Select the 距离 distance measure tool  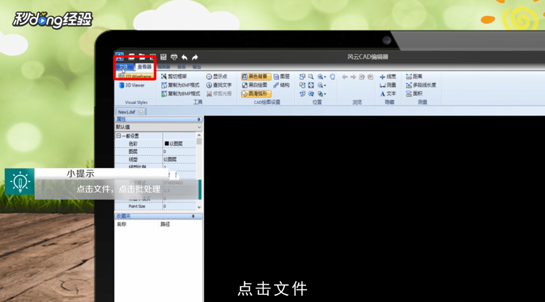pyautogui.click(x=414, y=76)
